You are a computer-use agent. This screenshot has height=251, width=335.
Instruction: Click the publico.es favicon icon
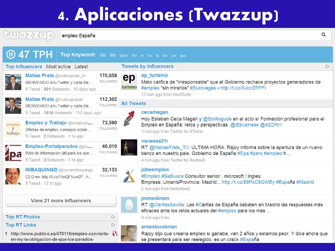coord(115,234)
